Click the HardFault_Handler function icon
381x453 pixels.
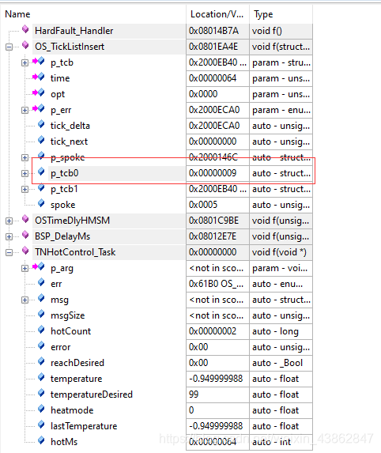coord(25,29)
